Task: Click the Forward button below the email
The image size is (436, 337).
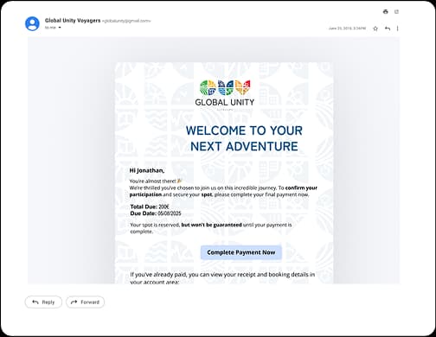Action: pyautogui.click(x=85, y=302)
